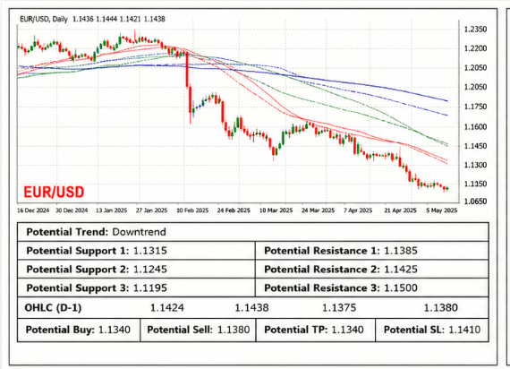Select 1.1375 in the OHLC row
The height and width of the screenshot is (369, 510).
click(339, 308)
